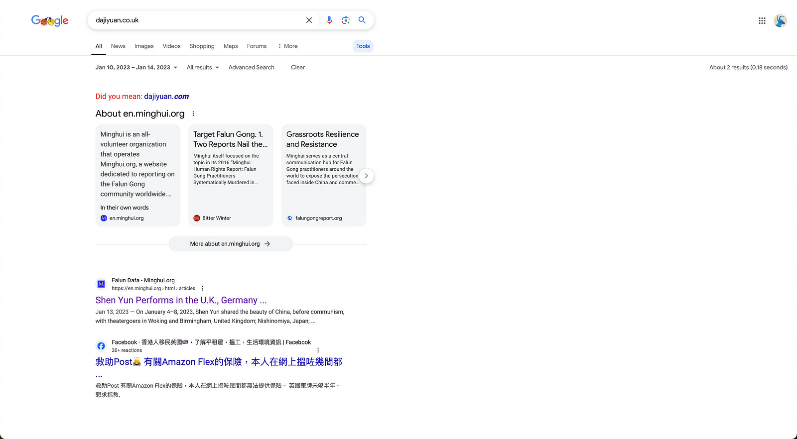Screen dimensions: 797x439
Task: Open the All results filter dropdown
Action: pos(203,68)
